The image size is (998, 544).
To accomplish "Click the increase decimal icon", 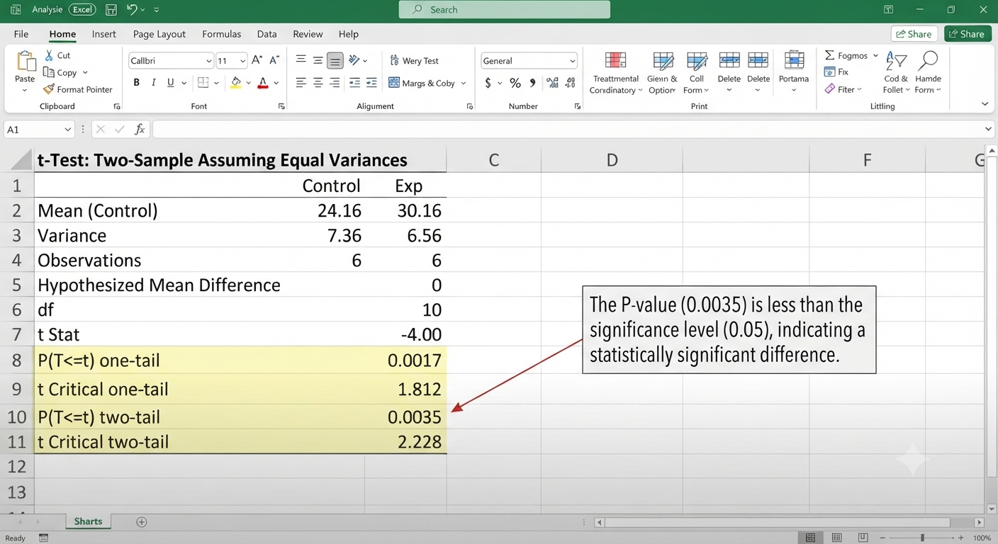I will 553,83.
